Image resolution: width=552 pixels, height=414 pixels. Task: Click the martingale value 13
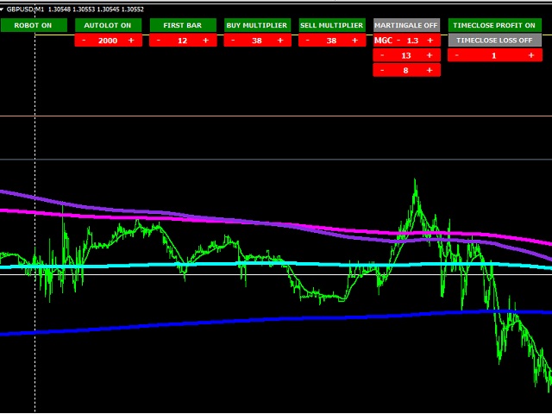[x=406, y=55]
